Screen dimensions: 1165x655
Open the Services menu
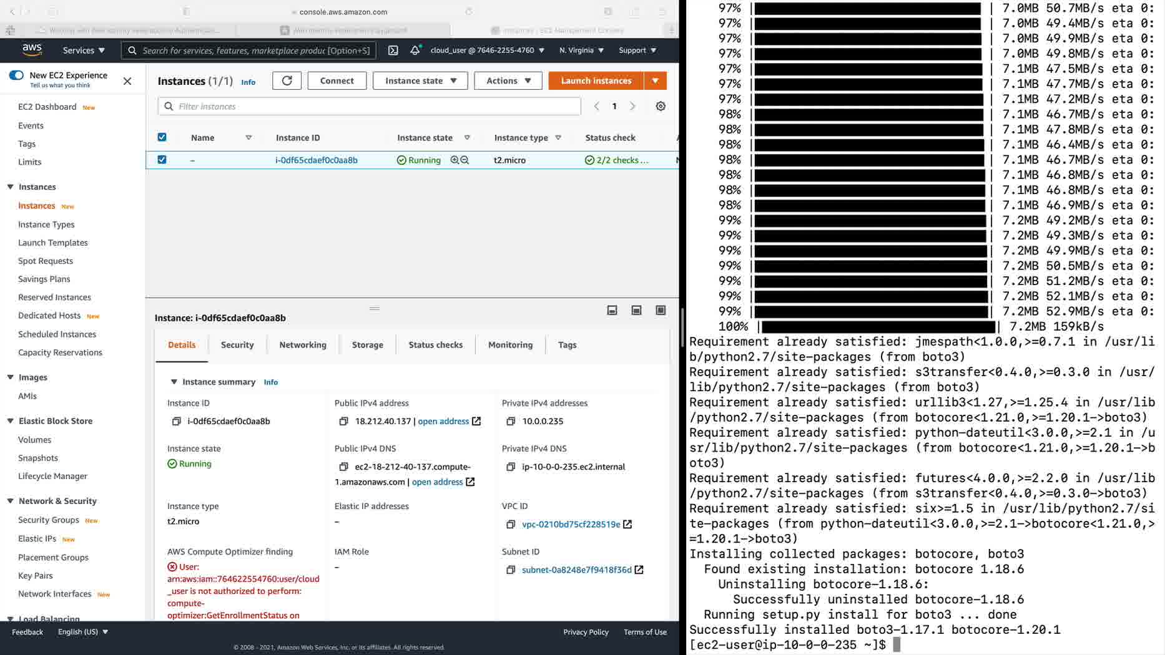(84, 51)
